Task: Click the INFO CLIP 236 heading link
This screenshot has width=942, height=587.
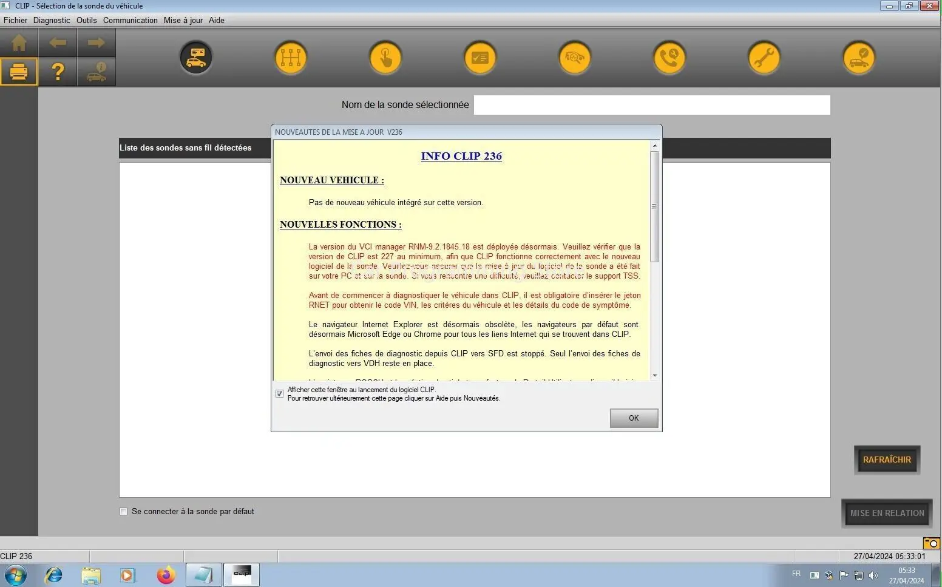Action: [461, 156]
